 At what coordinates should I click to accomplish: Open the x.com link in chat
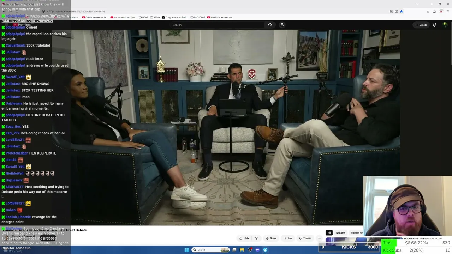coord(35,18)
